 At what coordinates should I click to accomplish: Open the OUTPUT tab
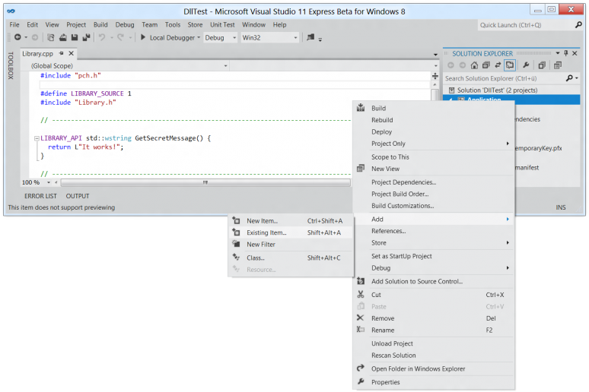click(x=78, y=196)
